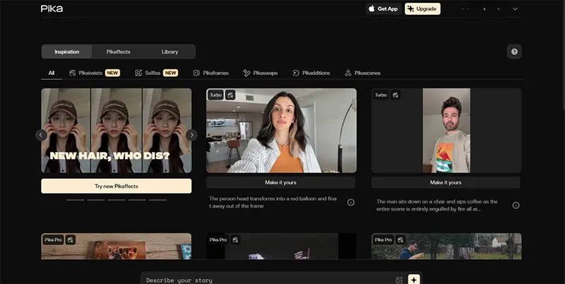Click effect icon next to woman's Turbo badge
This screenshot has height=284, width=565.
pyautogui.click(x=230, y=95)
